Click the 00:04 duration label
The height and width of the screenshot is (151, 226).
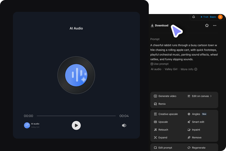[124, 116]
